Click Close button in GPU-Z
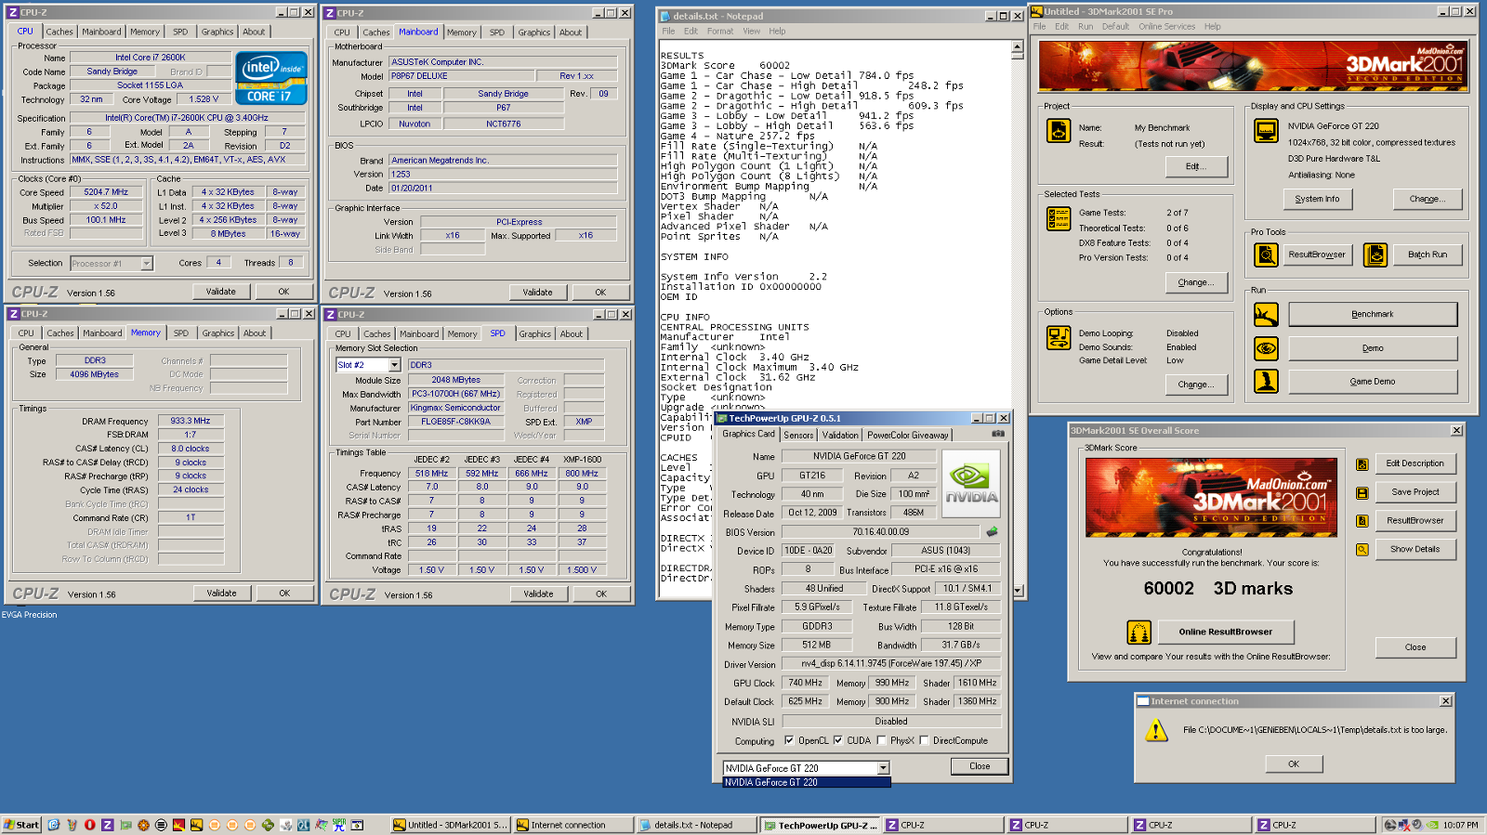Screen dimensions: 1487x835 tap(980, 766)
